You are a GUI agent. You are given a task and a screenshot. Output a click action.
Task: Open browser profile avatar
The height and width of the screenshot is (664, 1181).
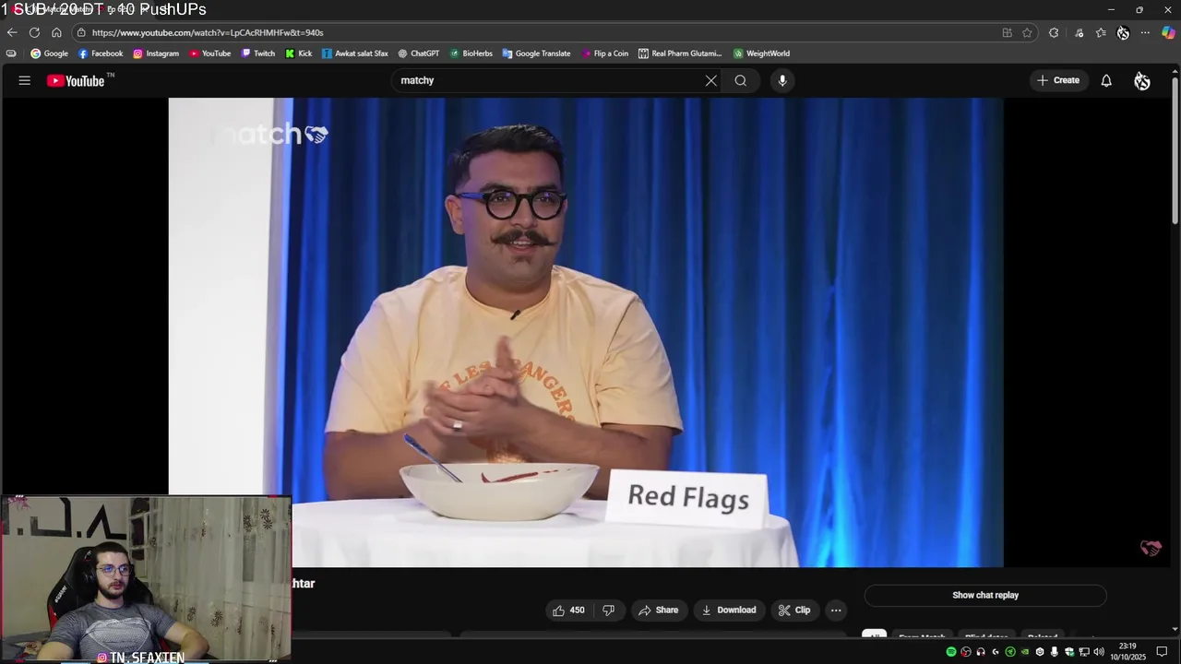coord(1123,32)
